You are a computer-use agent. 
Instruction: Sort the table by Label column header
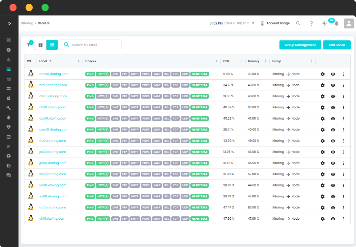43,61
